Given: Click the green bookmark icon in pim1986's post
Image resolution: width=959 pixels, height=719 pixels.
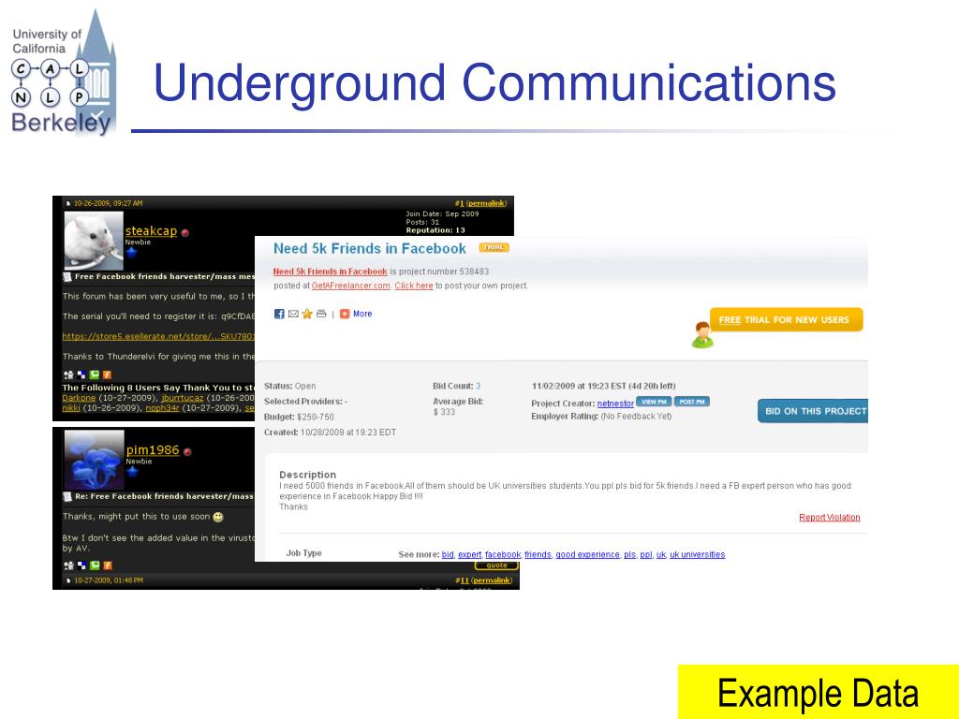Looking at the screenshot, I should click(95, 565).
